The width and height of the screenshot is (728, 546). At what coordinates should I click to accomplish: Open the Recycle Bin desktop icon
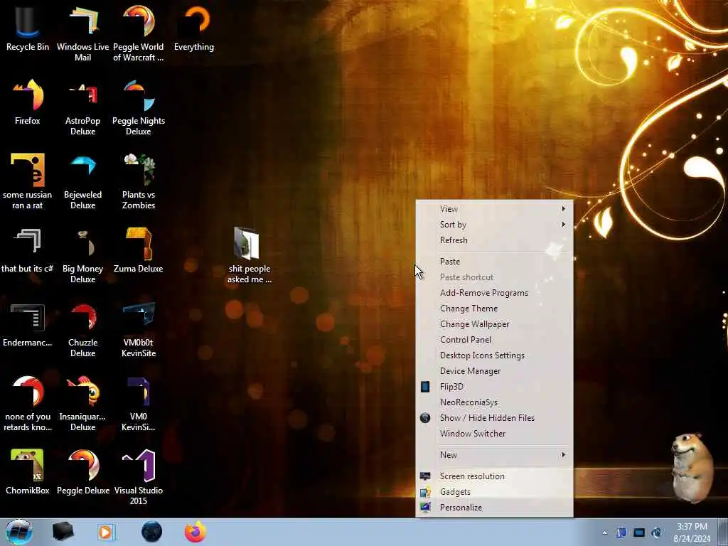[28, 28]
